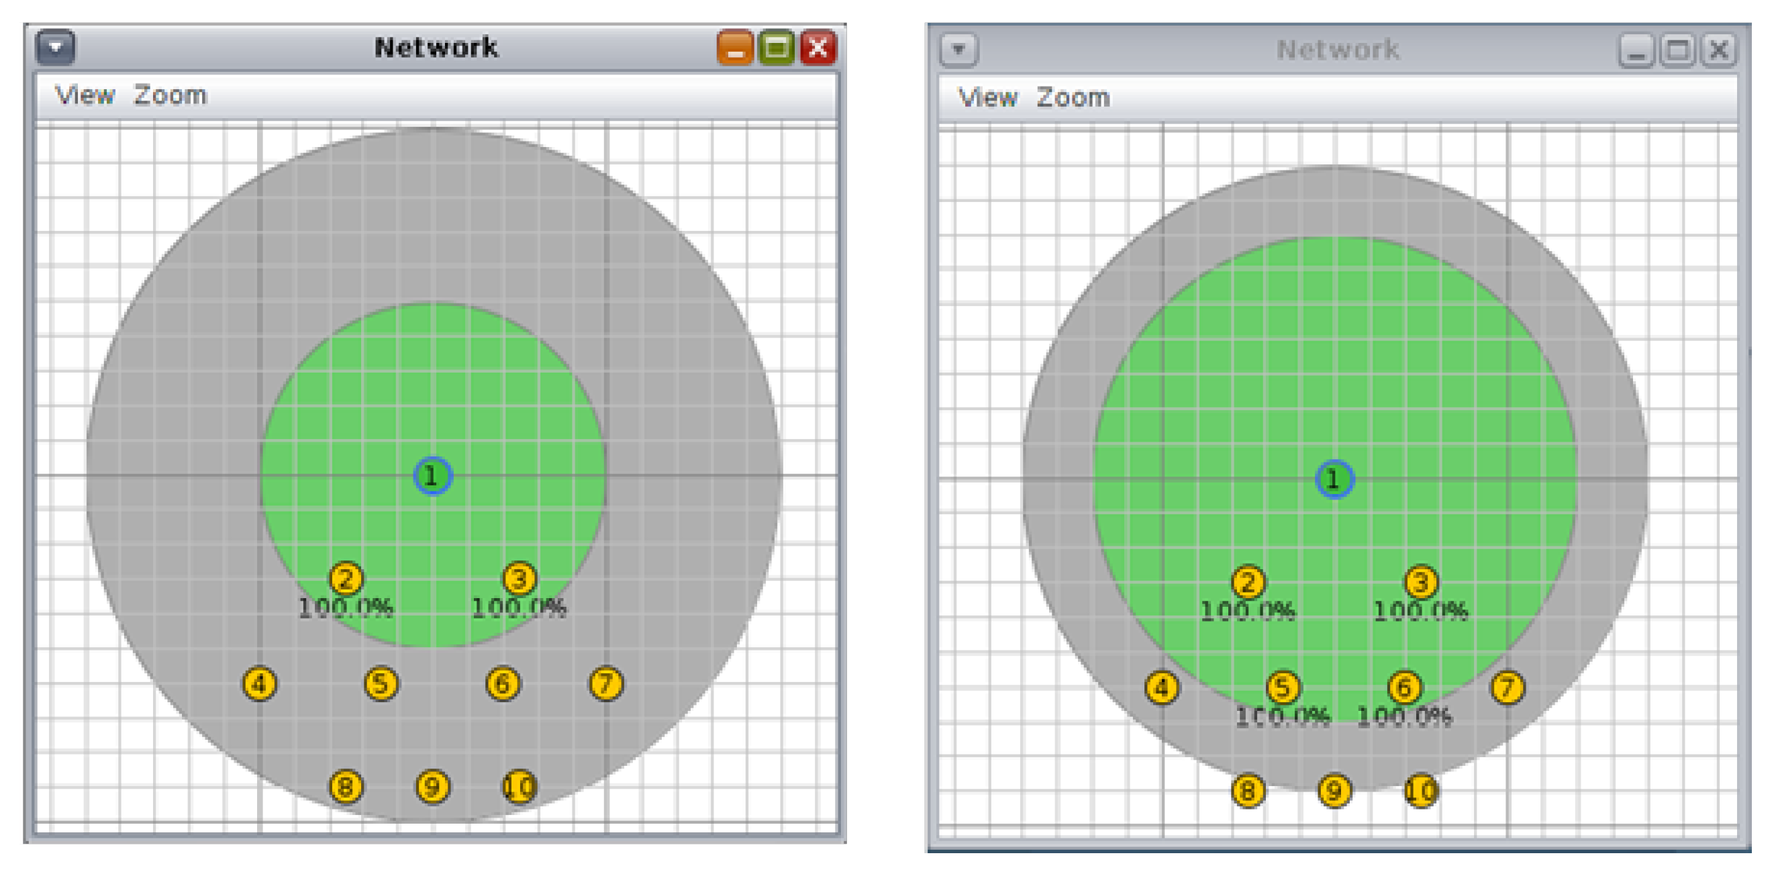
Task: Minimize the left Network window
Action: 735,48
